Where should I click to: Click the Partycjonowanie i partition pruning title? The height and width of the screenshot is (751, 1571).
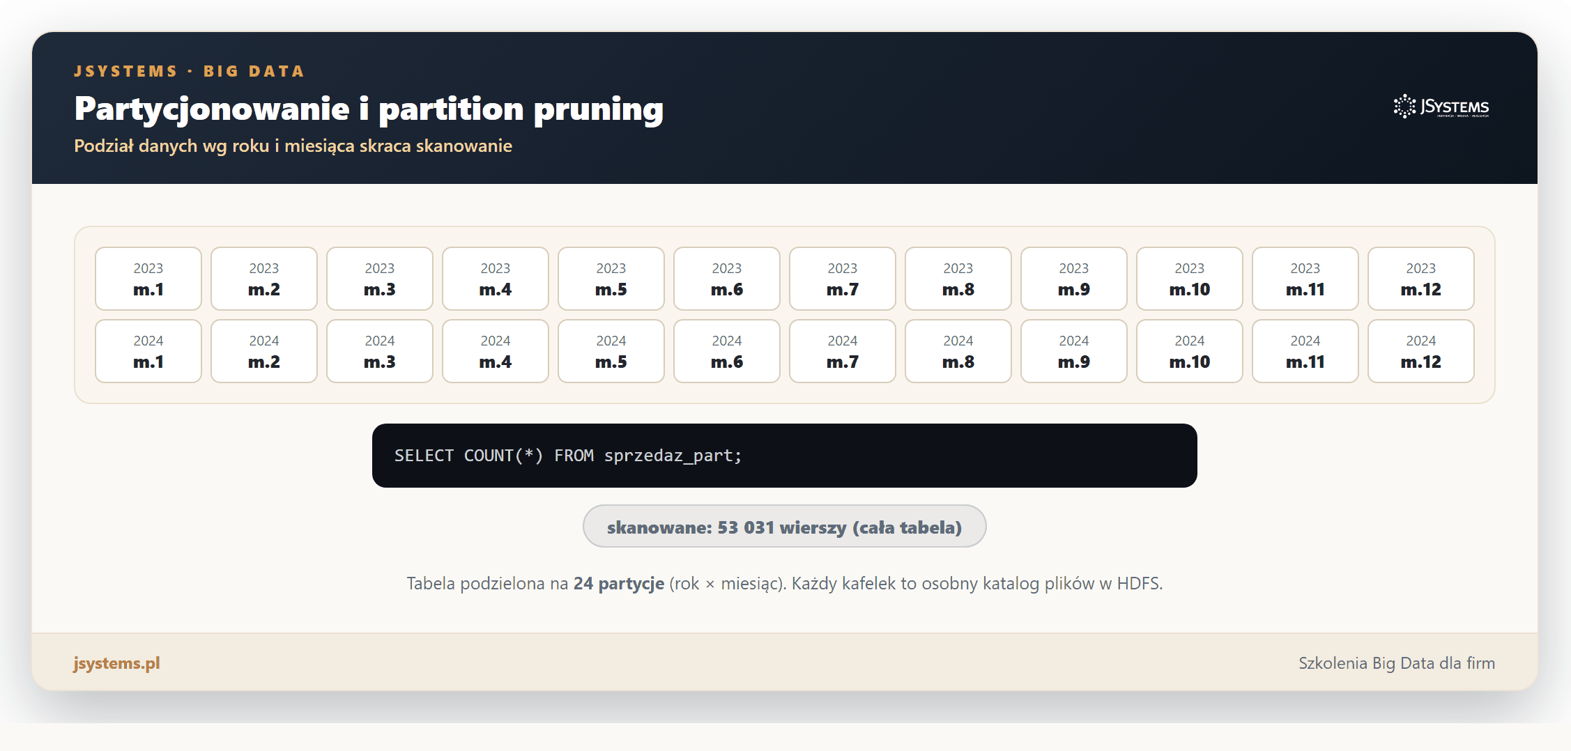pyautogui.click(x=369, y=109)
